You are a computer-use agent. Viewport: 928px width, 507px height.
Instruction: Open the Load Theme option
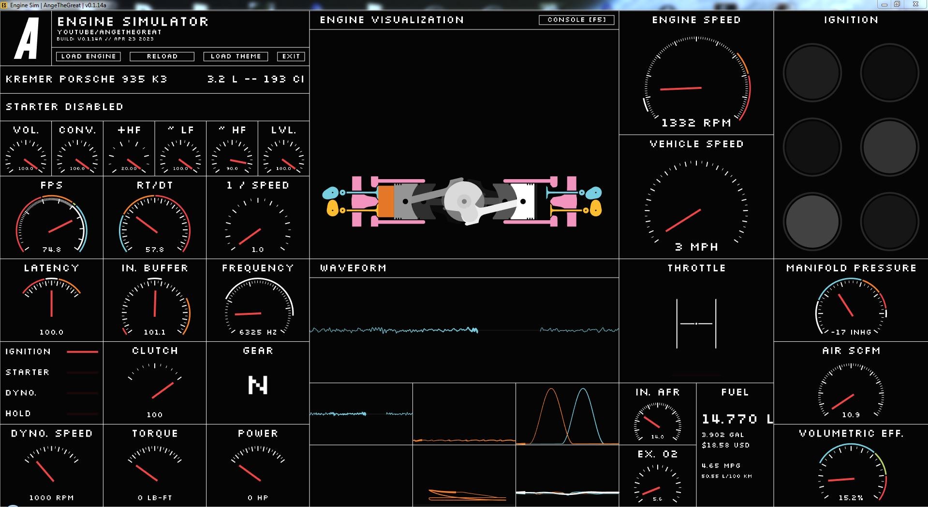click(x=236, y=56)
